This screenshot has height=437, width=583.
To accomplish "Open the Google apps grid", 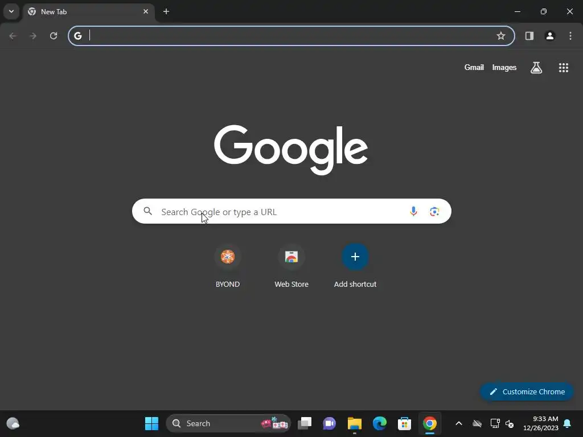I will (x=563, y=68).
